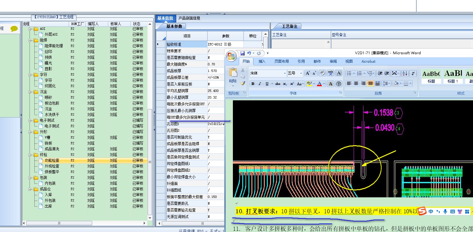Click the Cut scissors icon
Image resolution: width=473 pixels, height=232 pixels.
click(243, 70)
